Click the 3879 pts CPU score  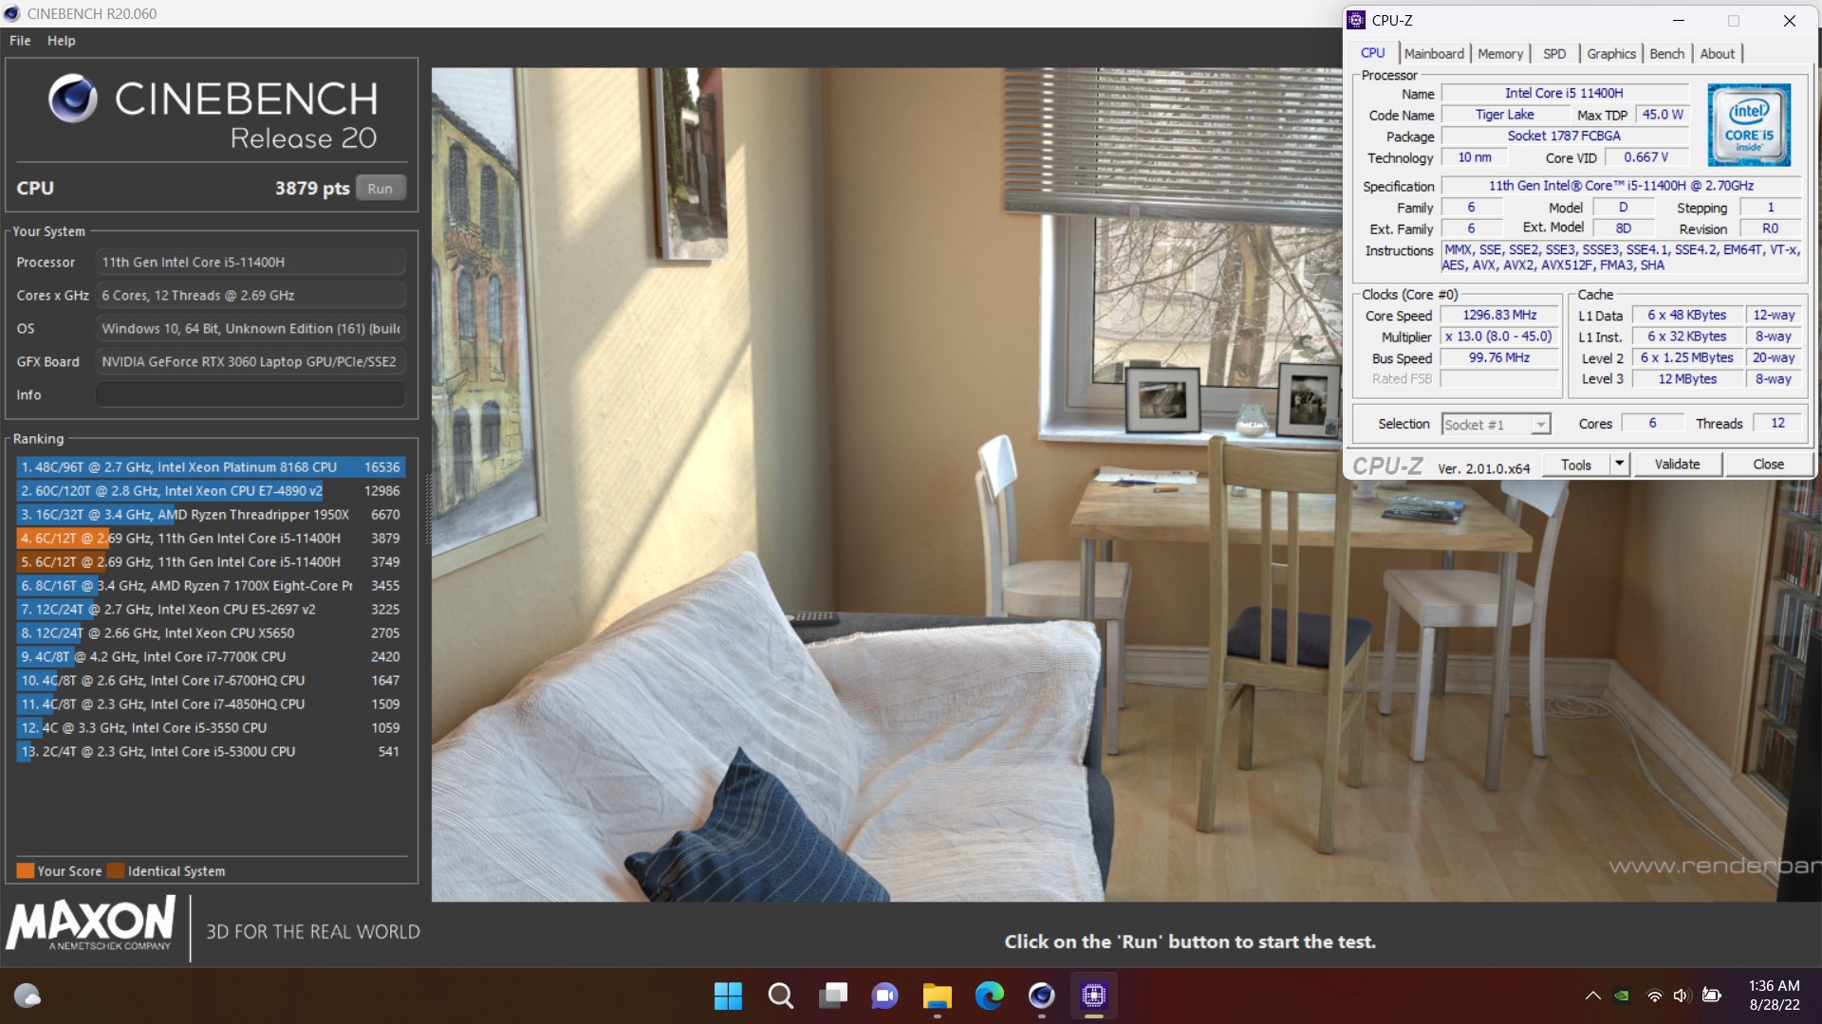312,188
